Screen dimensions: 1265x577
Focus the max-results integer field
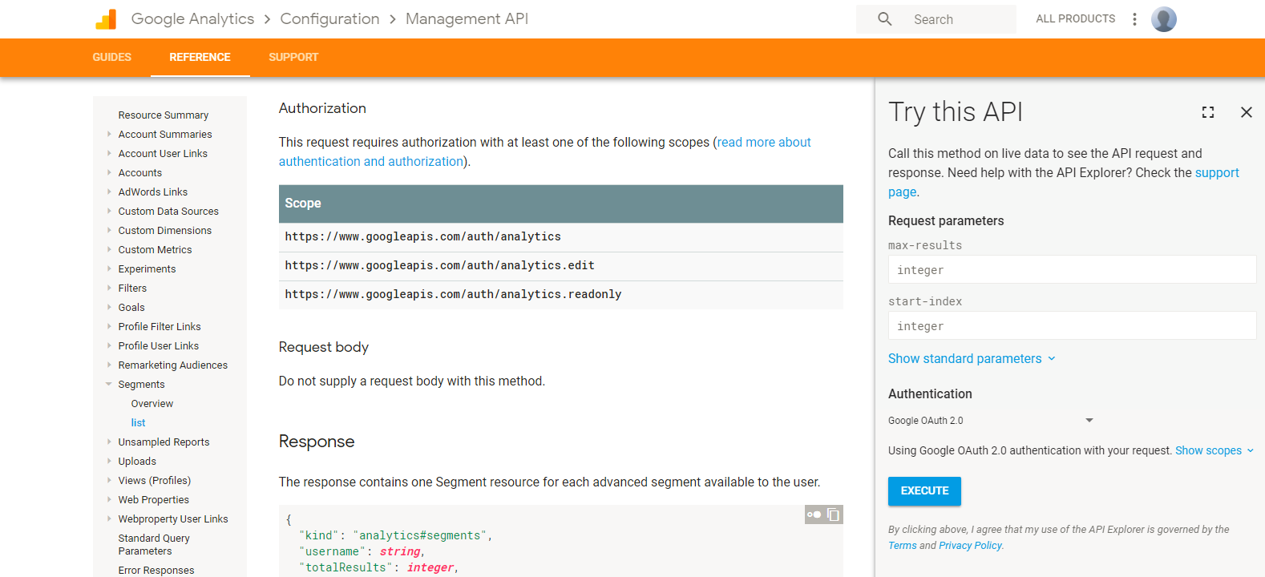(x=1072, y=269)
